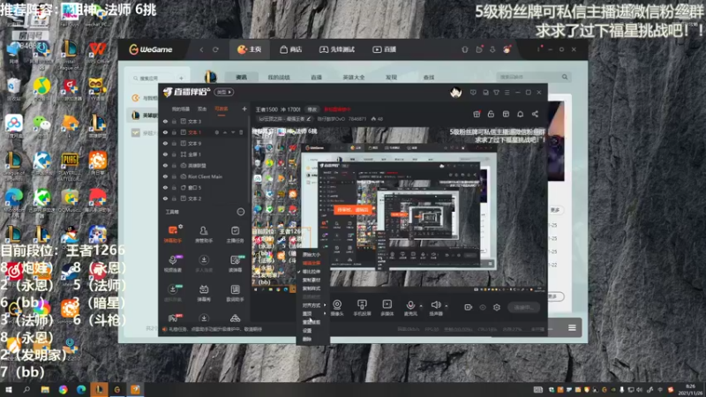Viewport: 706px width, 397px height.
Task: Open the 多媒体 multimedia source button
Action: [387, 308]
